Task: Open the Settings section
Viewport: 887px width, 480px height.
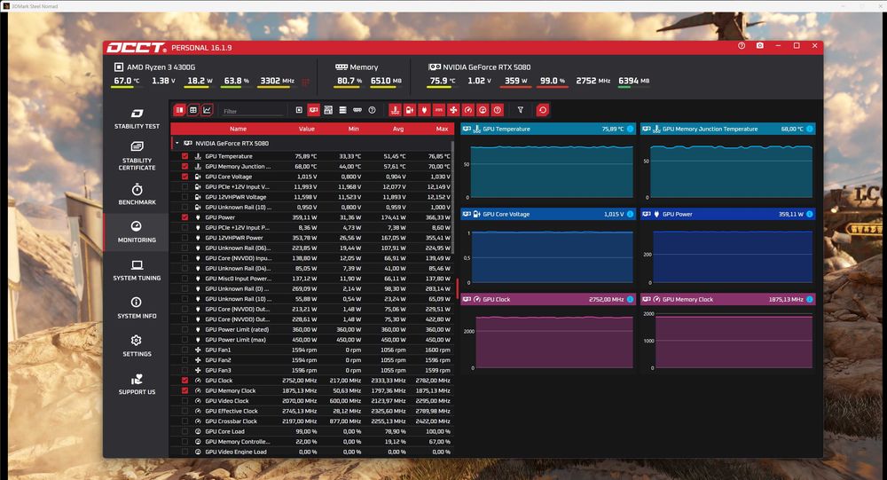Action: point(137,346)
